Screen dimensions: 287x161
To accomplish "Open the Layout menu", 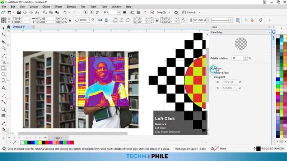I will [x=34, y=7].
